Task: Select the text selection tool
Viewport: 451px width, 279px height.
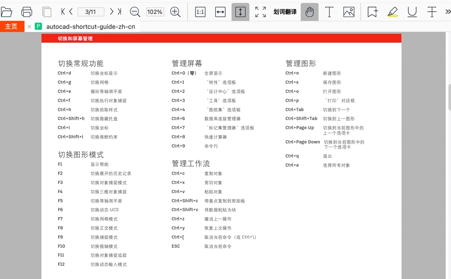Action: tap(329, 12)
